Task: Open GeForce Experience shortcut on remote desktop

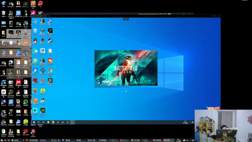Action: pos(43,112)
